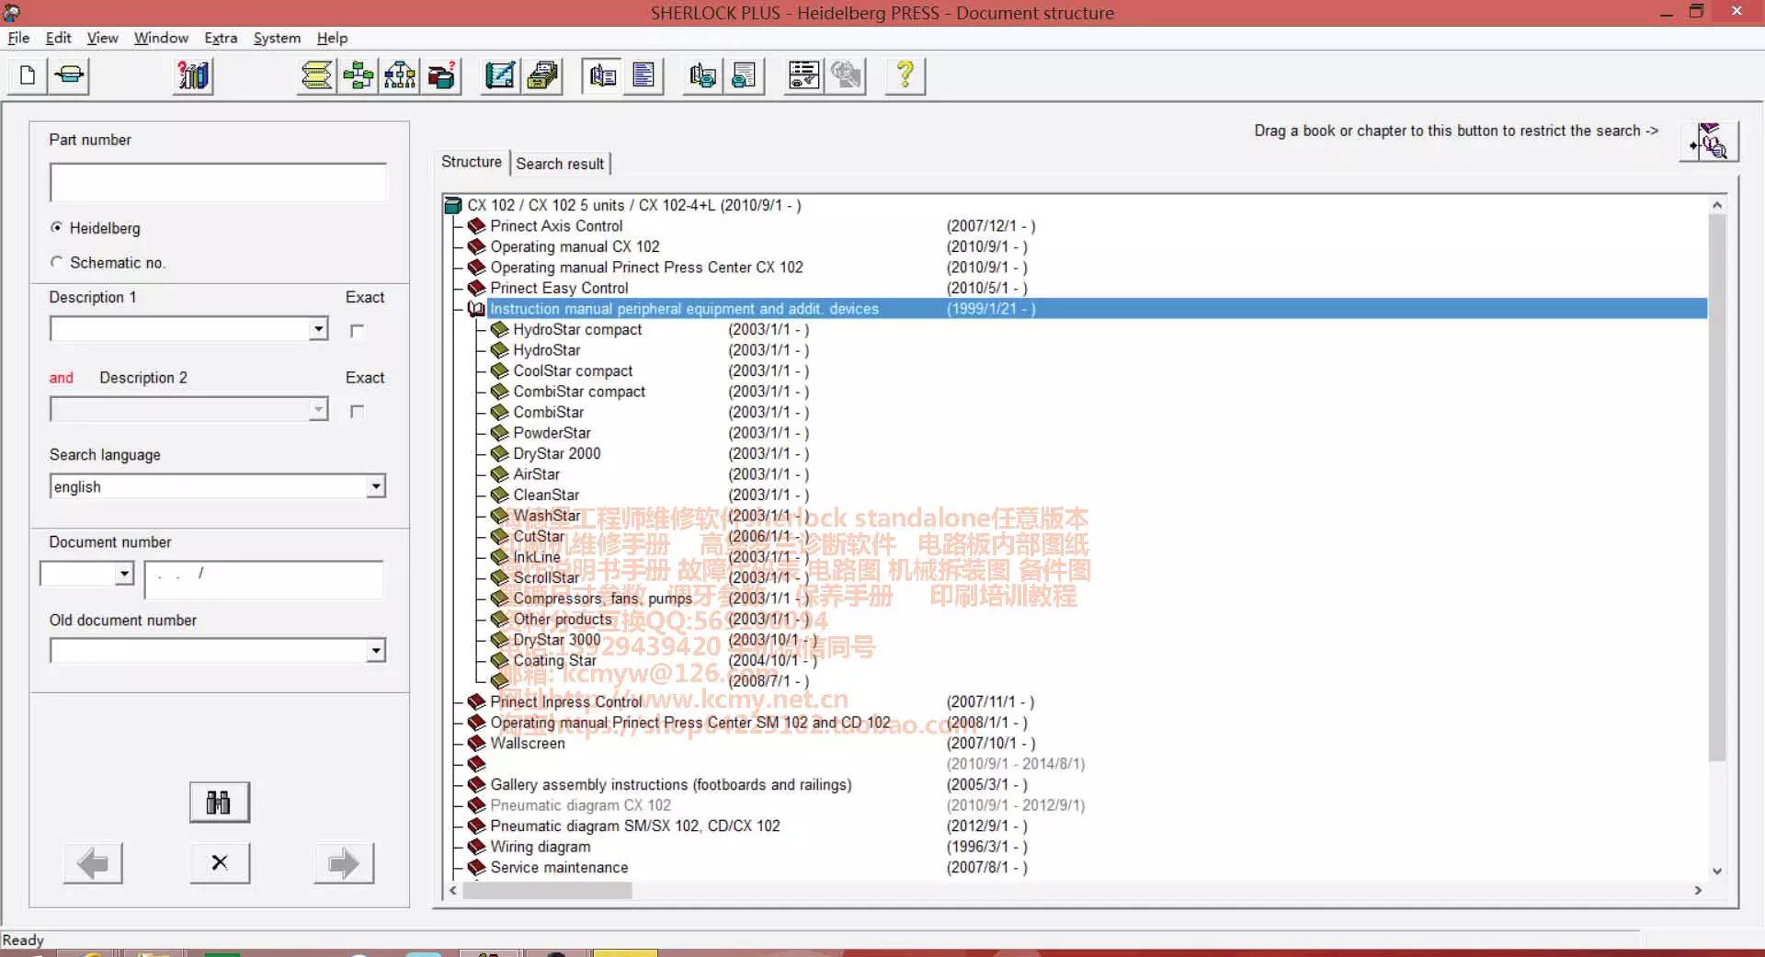Click the yellow folded list toolbar icon
The height and width of the screenshot is (957, 1765).
point(317,75)
